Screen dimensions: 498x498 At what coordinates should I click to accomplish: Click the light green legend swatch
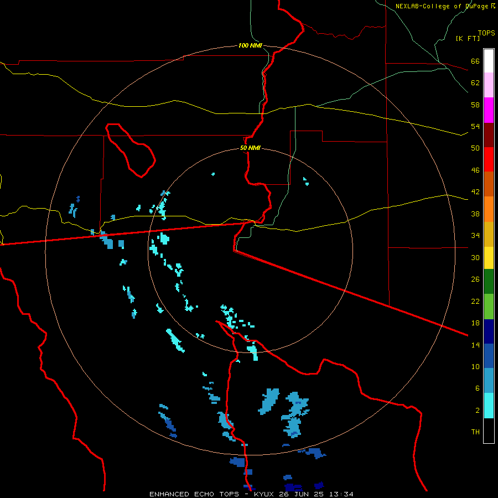tap(489, 307)
